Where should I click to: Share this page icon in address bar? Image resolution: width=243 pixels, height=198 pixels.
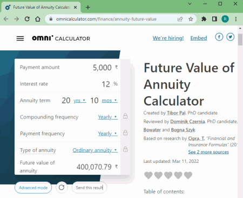tap(180, 19)
